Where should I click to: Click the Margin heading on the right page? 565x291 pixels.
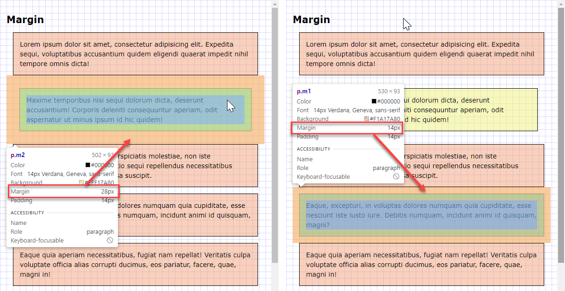click(311, 19)
